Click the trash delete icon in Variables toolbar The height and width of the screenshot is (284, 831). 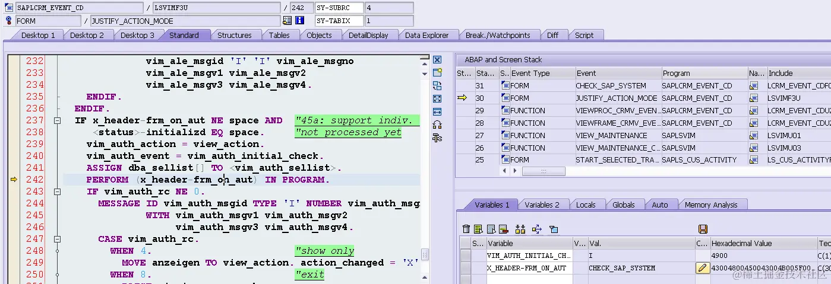click(x=466, y=229)
